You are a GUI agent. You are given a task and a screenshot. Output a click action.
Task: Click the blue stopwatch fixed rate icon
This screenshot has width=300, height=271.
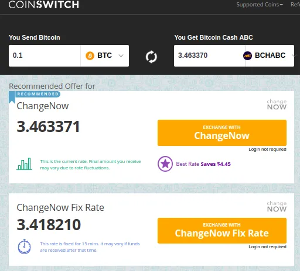[x=25, y=246]
